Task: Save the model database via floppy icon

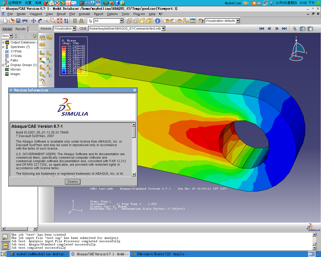Action: coord(18,21)
